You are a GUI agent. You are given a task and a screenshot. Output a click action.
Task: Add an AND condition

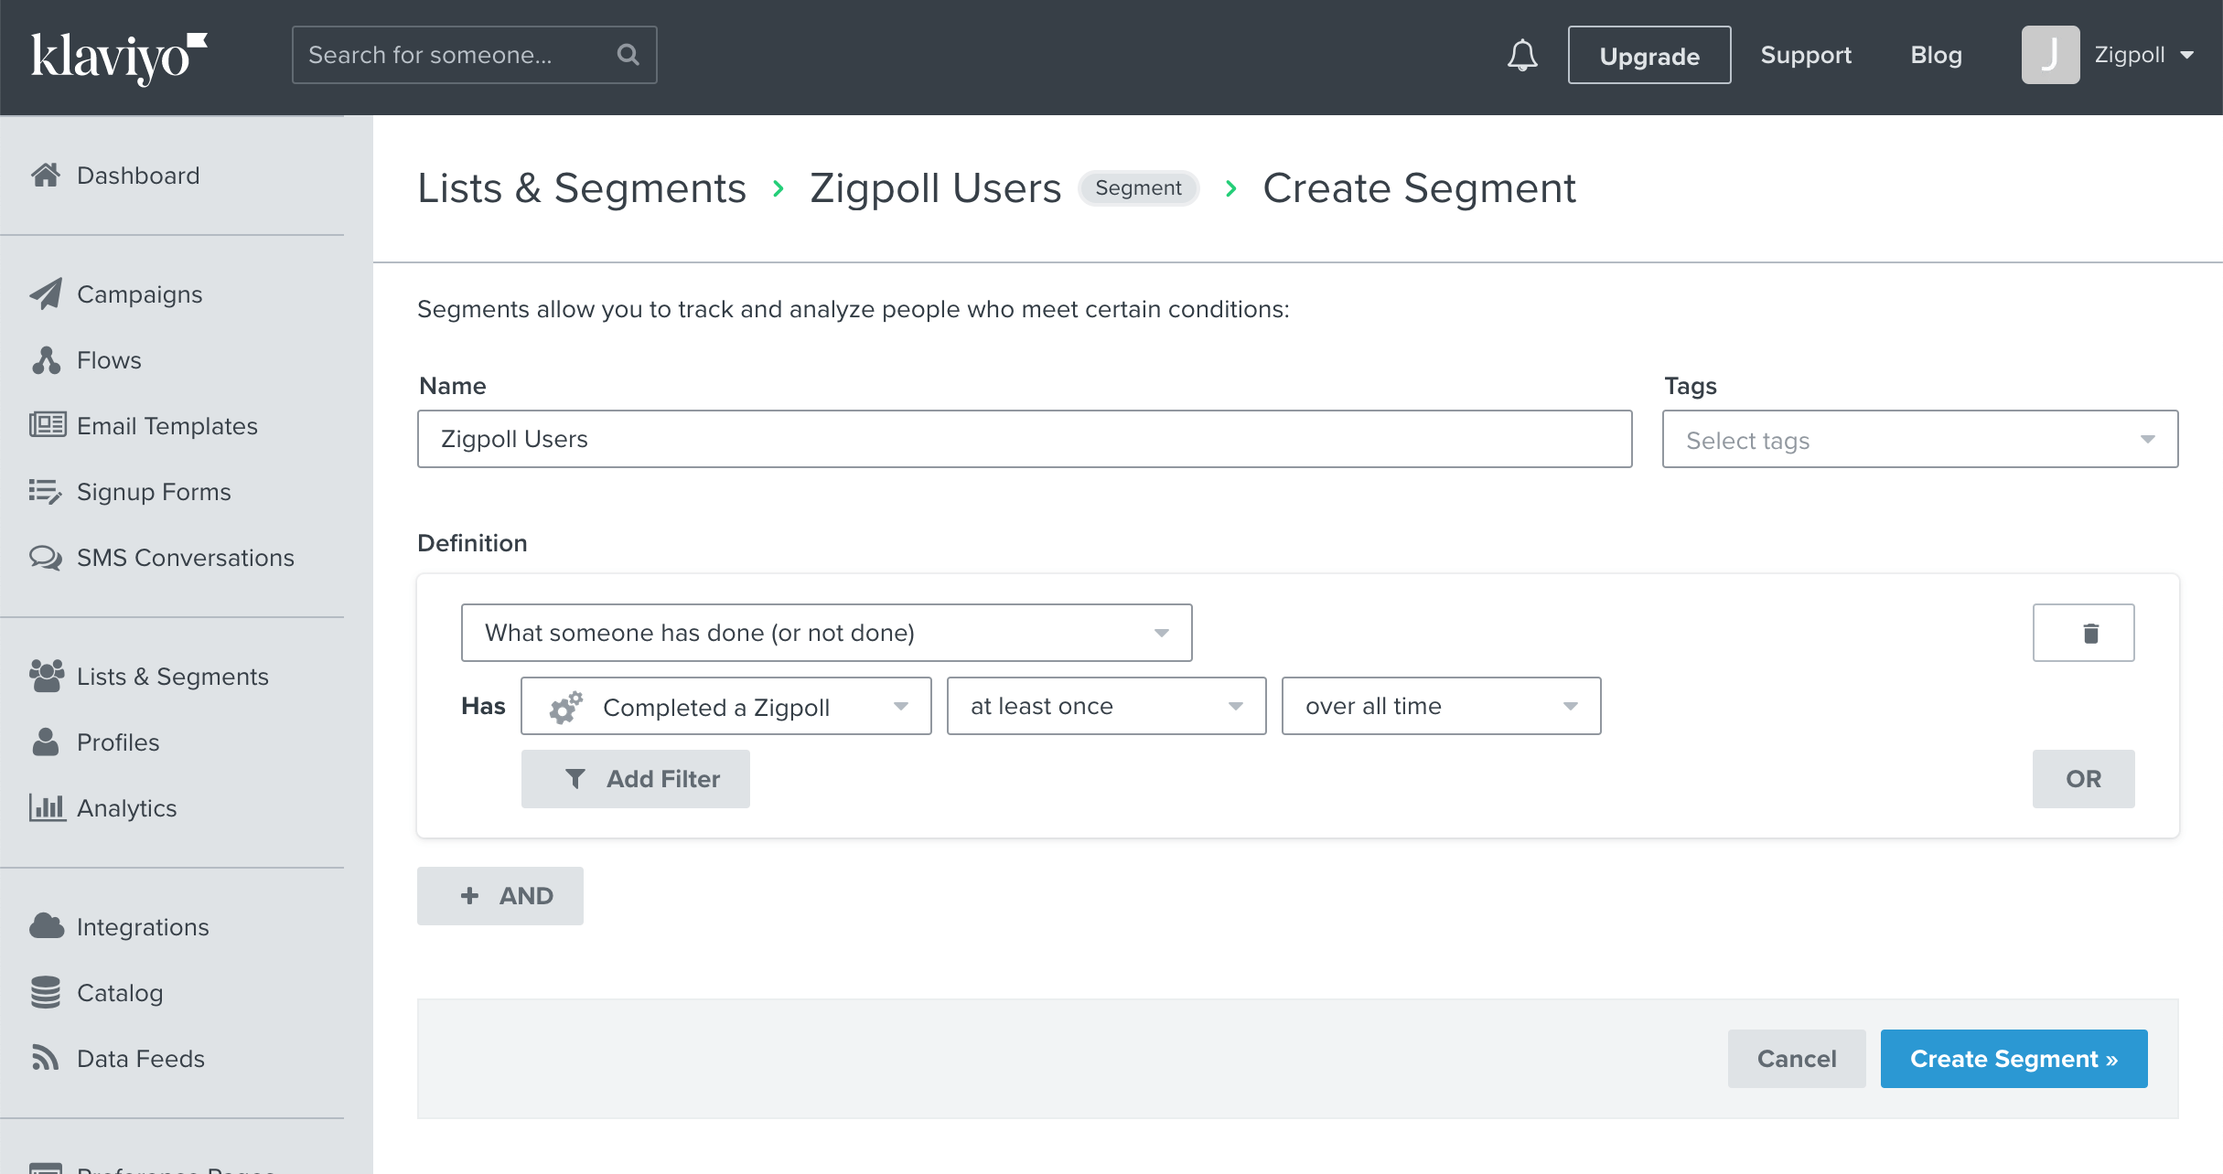click(x=499, y=896)
